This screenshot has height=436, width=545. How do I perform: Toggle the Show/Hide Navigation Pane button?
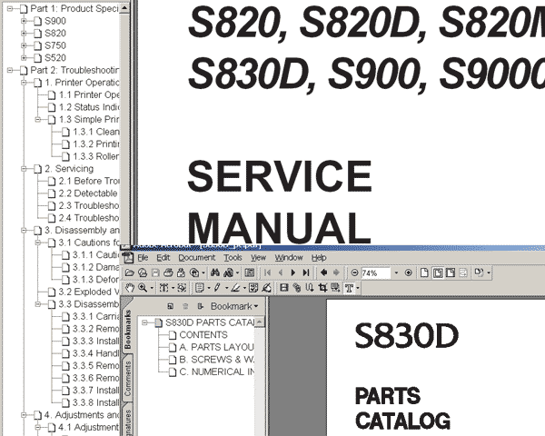point(249,272)
